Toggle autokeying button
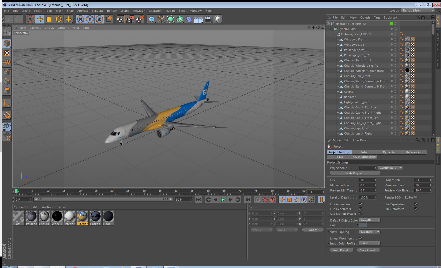Viewport: 441px width, 268px height. point(265,200)
